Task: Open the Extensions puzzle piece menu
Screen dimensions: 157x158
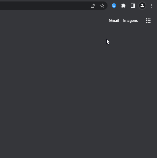Action: pyautogui.click(x=123, y=6)
